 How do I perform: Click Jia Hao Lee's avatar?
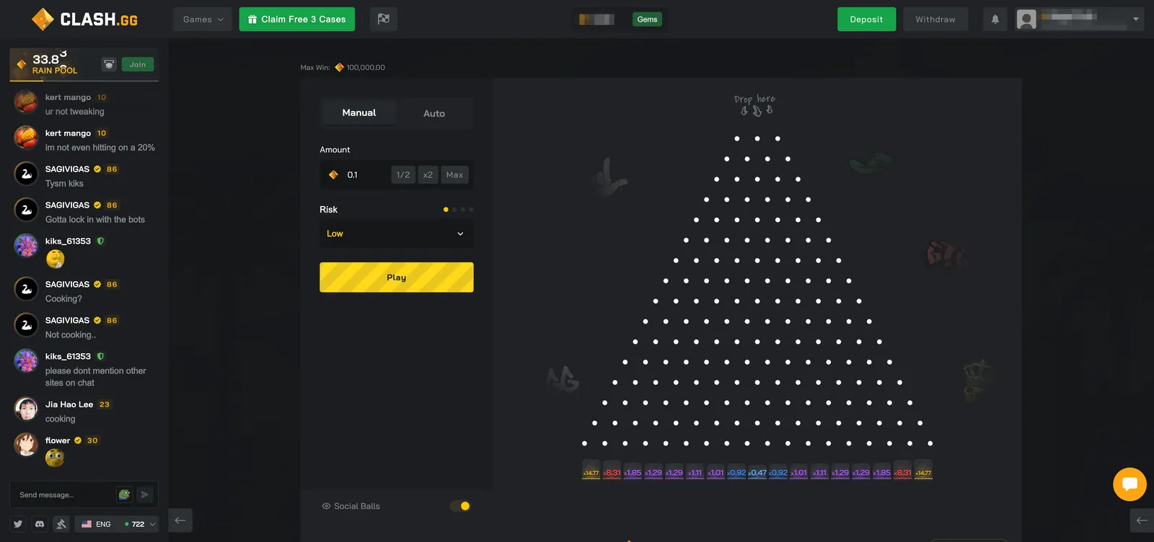(26, 409)
